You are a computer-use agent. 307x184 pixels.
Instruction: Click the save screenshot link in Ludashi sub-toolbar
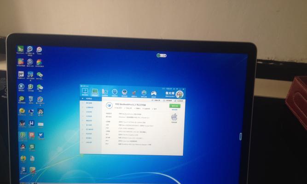pyautogui.click(x=168, y=100)
